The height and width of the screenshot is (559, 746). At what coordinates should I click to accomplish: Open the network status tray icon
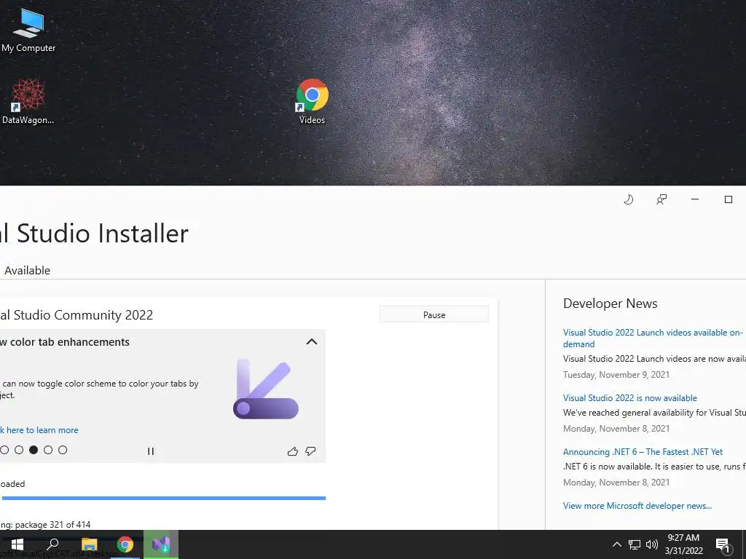635,544
